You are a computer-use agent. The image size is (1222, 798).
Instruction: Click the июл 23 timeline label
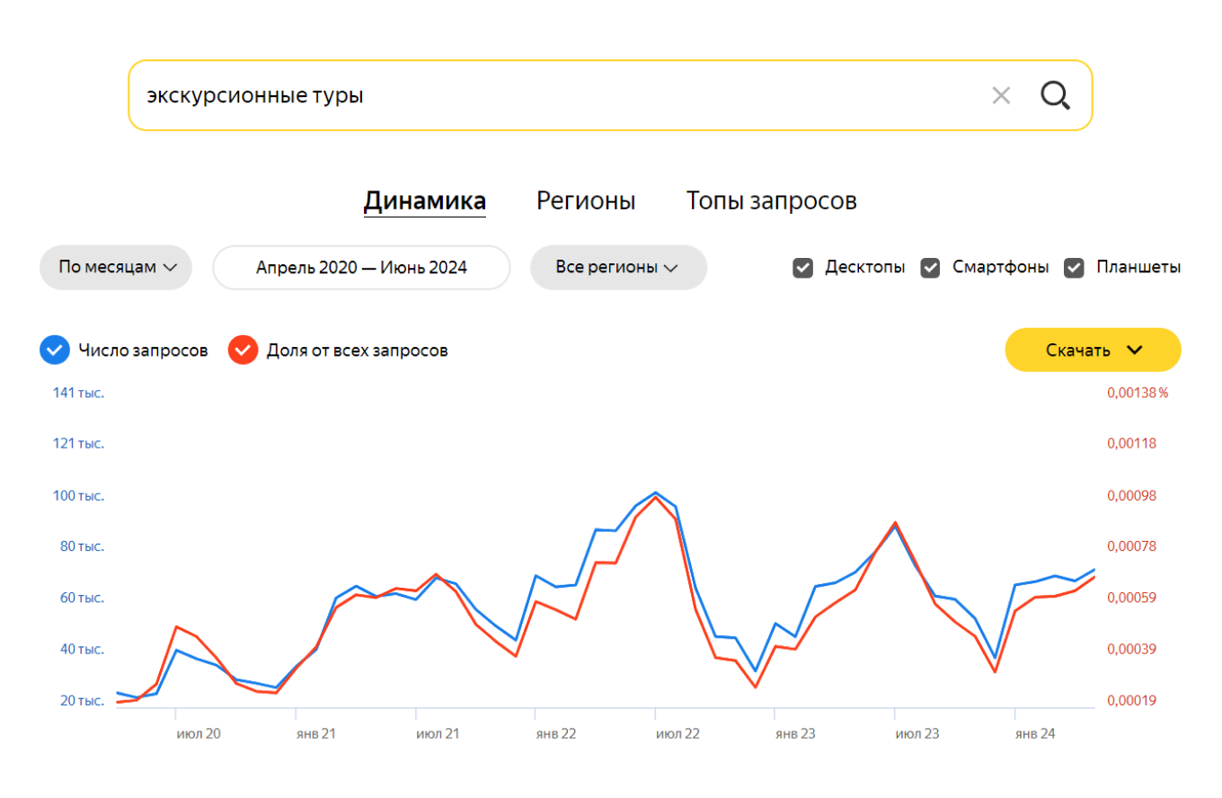917,733
